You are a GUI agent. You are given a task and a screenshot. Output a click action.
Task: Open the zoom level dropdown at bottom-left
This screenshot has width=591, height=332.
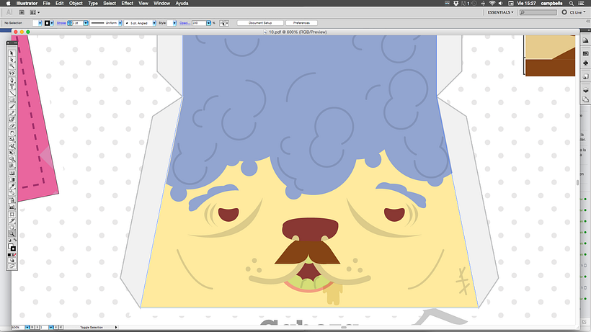27,328
